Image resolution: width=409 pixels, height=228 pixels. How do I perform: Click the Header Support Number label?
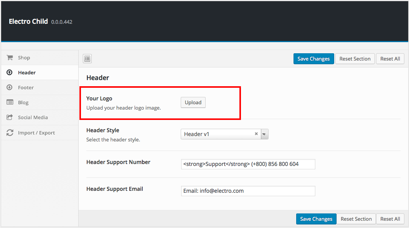(x=118, y=162)
